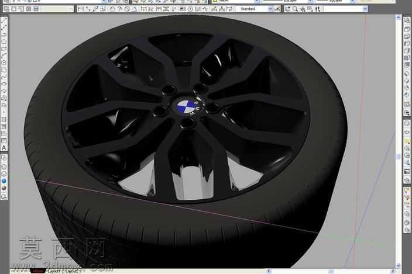Open the Dimension Style manager icon

click(277, 9)
